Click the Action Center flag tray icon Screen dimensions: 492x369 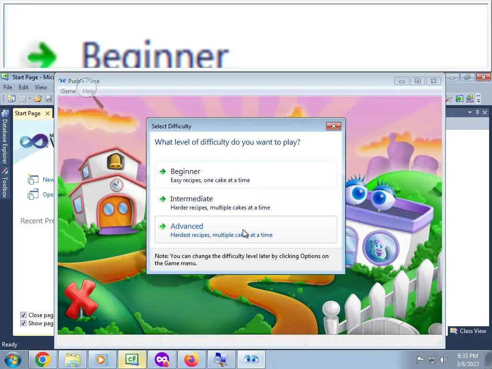click(420, 359)
